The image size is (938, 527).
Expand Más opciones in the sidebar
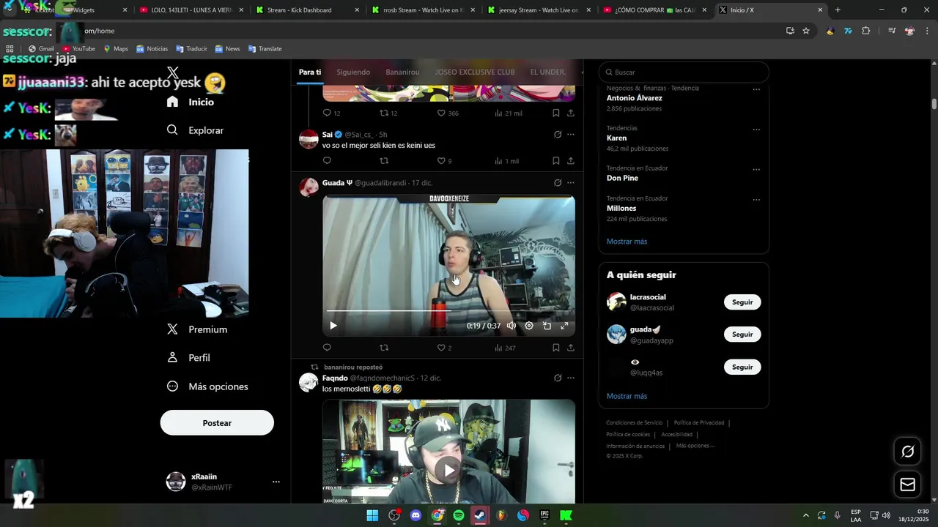(x=207, y=386)
